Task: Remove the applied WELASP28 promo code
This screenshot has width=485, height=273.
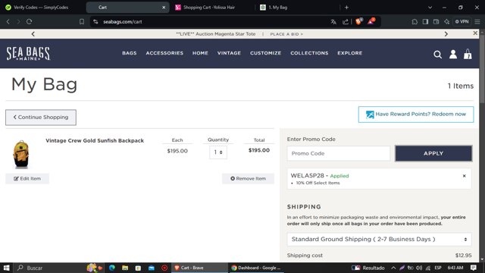Action: click(x=464, y=176)
